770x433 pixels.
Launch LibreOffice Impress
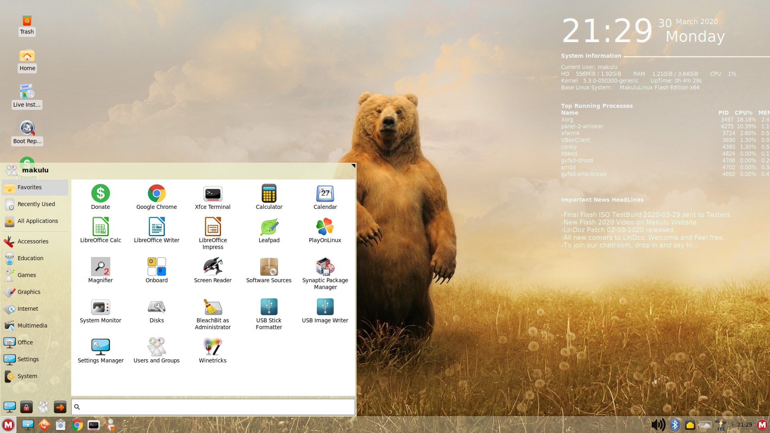coord(213,233)
